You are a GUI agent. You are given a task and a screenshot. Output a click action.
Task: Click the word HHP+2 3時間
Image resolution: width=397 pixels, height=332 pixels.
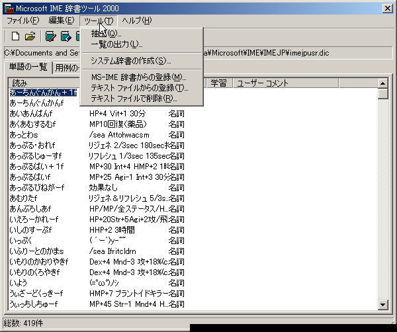point(112,229)
